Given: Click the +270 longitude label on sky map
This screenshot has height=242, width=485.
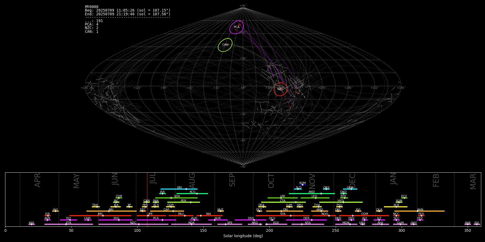Looking at the screenshot, I should 322,88.
